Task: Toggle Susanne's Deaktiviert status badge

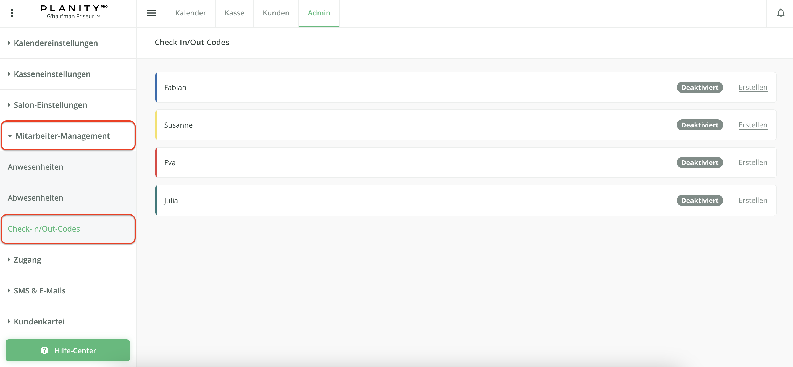Action: point(699,125)
